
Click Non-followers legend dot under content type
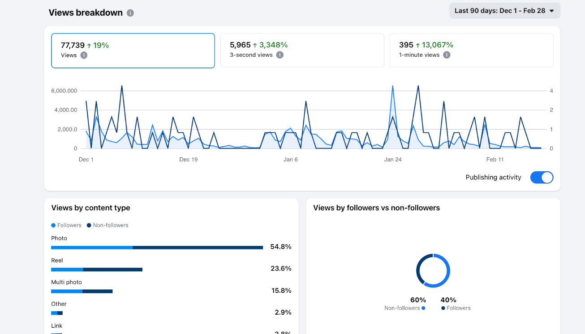point(89,225)
